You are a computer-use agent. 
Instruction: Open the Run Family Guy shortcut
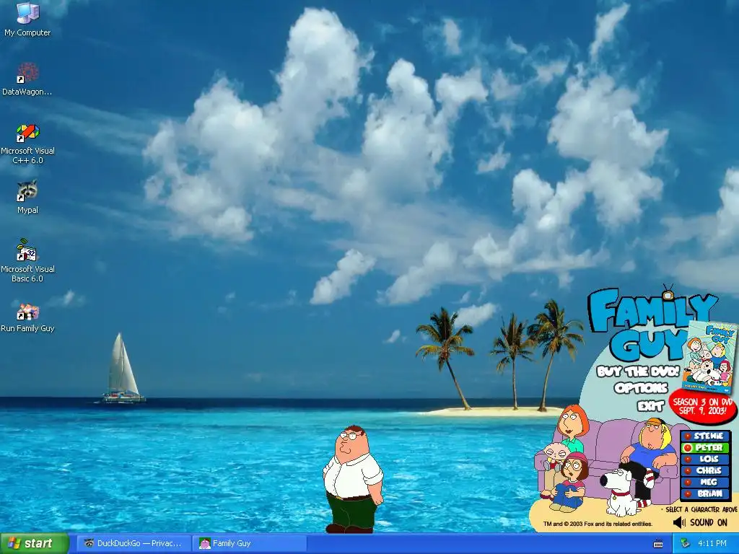click(x=27, y=318)
